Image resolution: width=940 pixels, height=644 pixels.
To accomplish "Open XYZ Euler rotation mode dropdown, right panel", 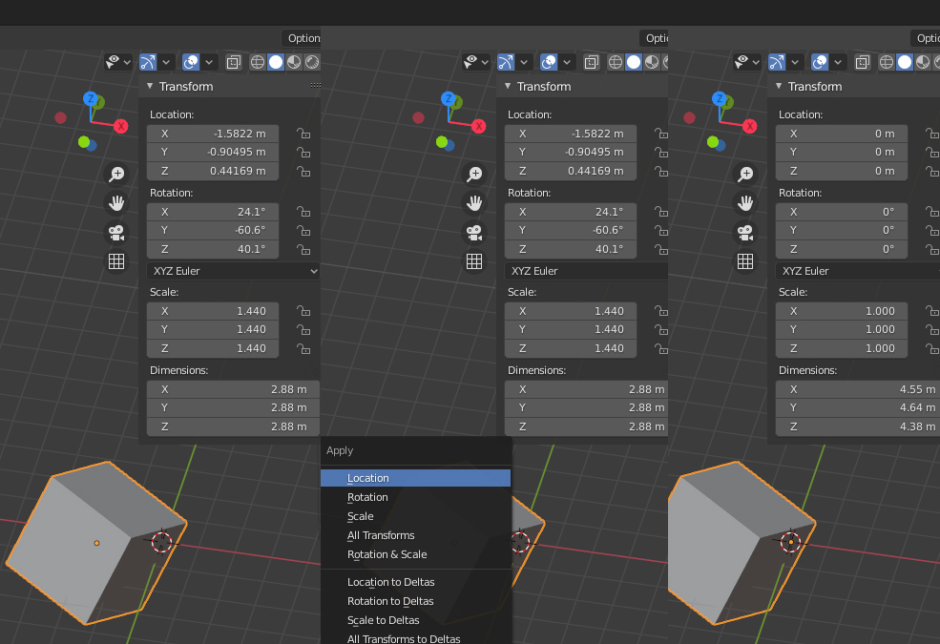I will coord(857,271).
